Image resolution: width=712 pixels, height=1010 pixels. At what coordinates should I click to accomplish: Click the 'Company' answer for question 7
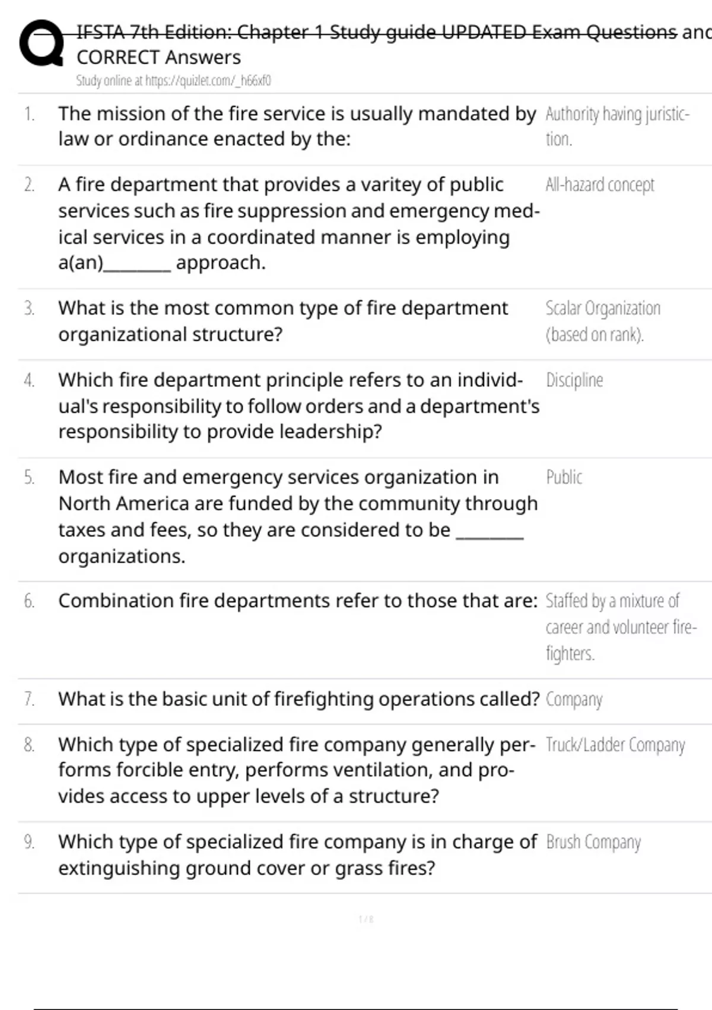574,699
